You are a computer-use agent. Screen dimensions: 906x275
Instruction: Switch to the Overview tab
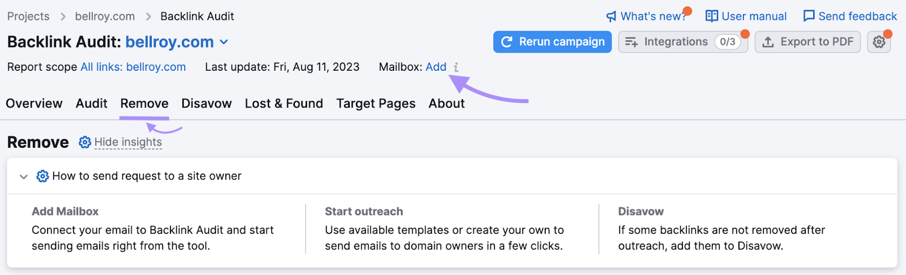tap(34, 104)
